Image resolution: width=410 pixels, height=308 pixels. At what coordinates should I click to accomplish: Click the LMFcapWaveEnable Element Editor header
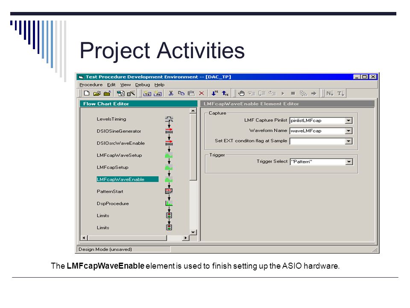click(x=287, y=104)
